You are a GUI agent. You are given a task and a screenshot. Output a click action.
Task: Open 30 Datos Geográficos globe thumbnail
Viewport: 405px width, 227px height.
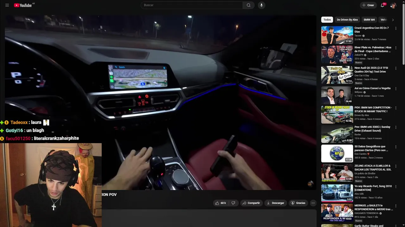tap(337, 153)
